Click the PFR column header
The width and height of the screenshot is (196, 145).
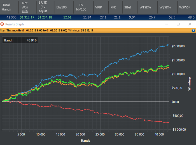click(x=113, y=7)
